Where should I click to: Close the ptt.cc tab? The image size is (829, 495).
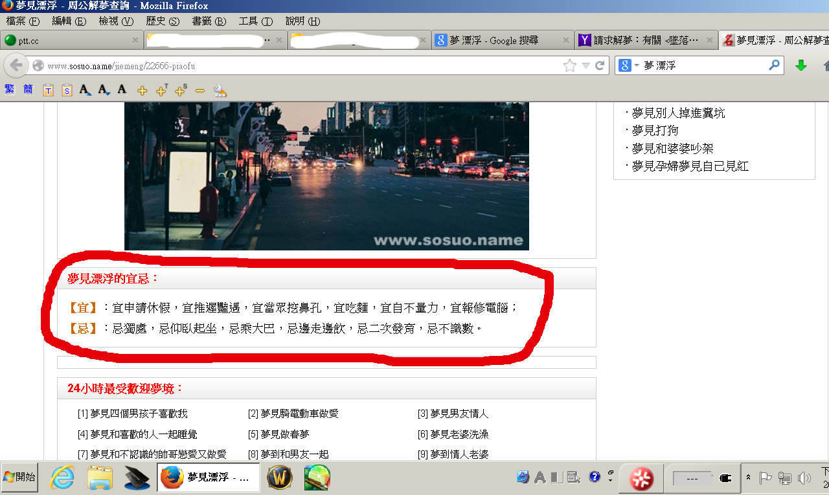point(135,40)
